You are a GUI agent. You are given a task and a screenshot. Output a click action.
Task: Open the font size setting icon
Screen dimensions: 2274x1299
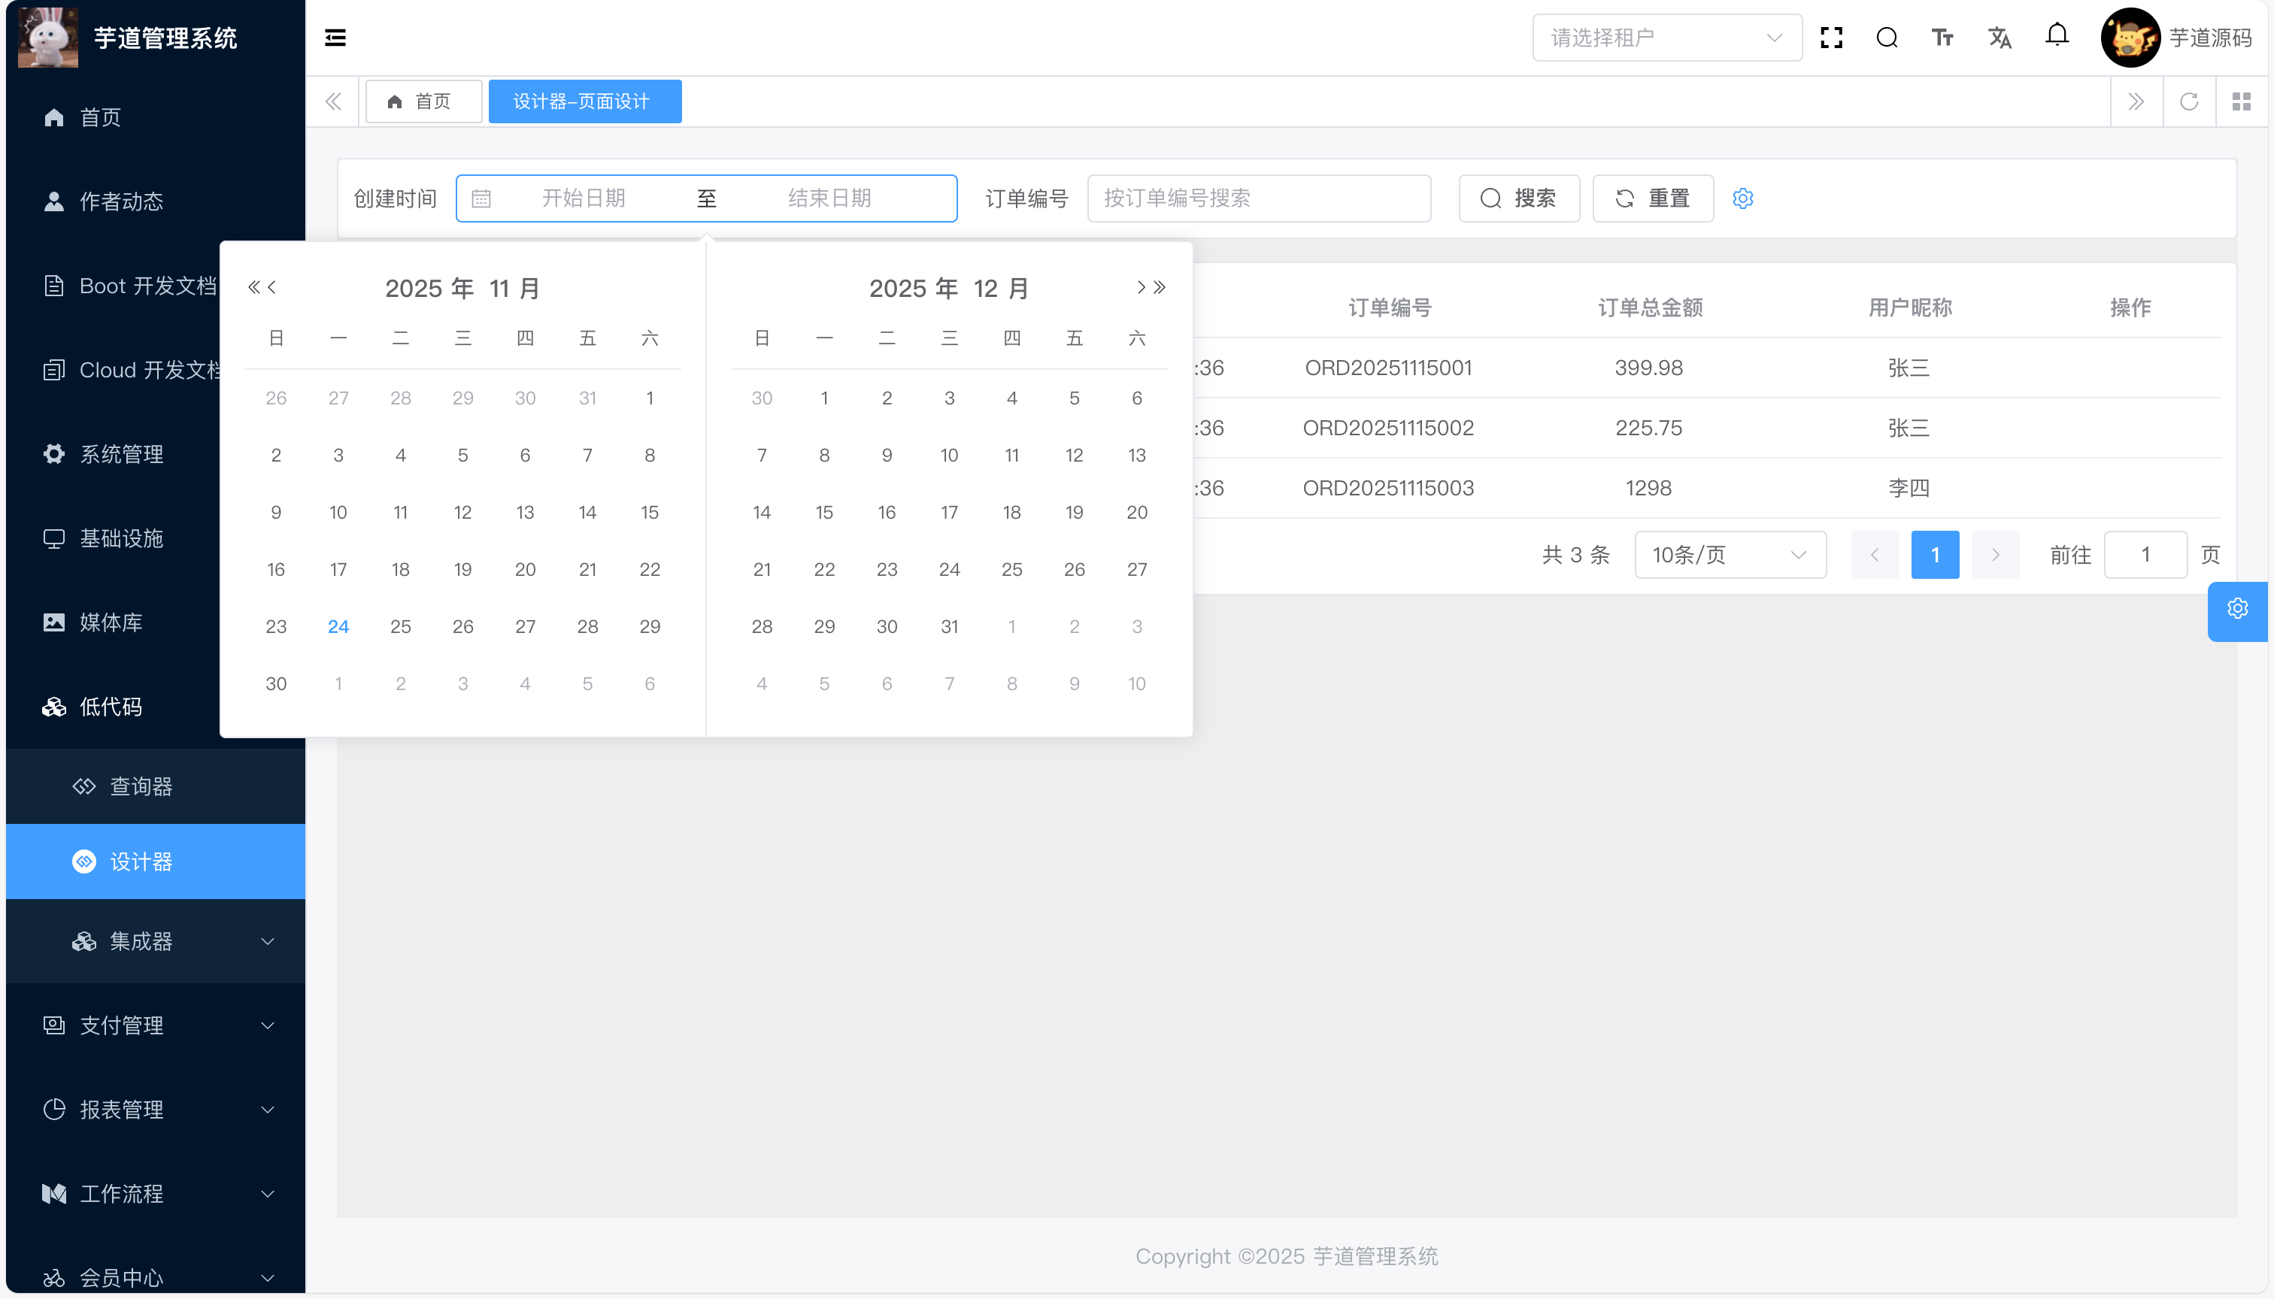pos(1942,38)
